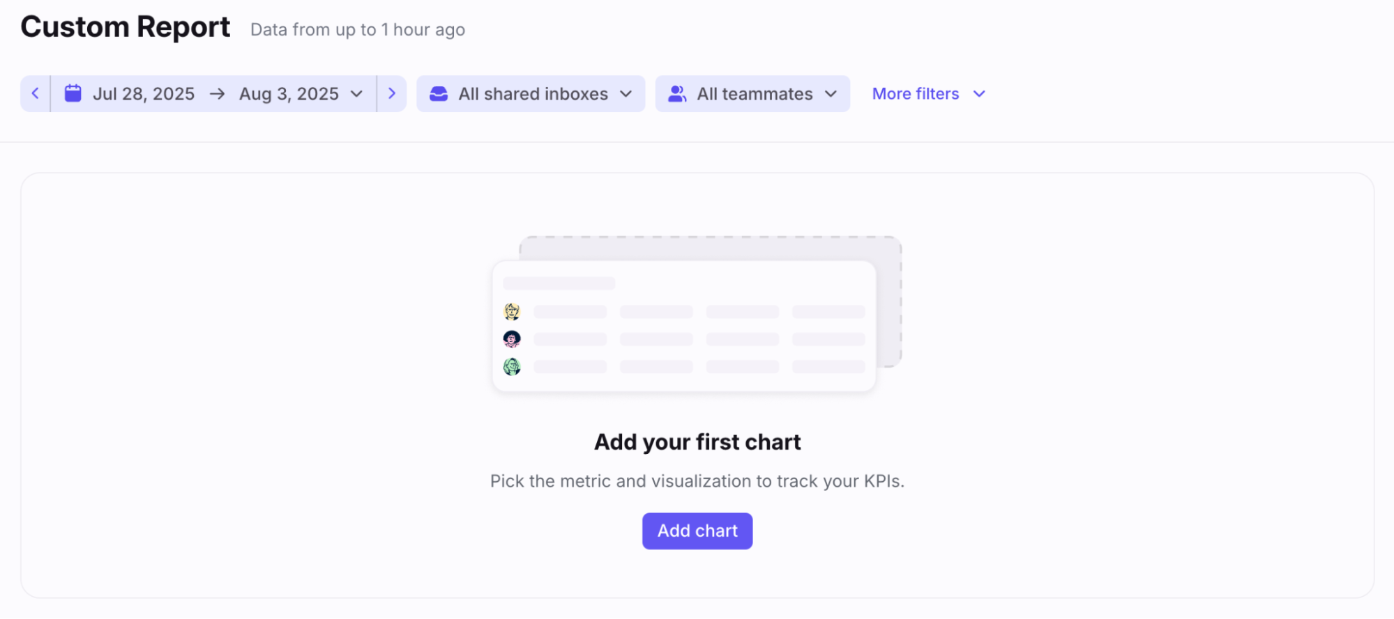Open the All teammates dropdown
Screen dimensions: 1394x619
click(x=752, y=94)
